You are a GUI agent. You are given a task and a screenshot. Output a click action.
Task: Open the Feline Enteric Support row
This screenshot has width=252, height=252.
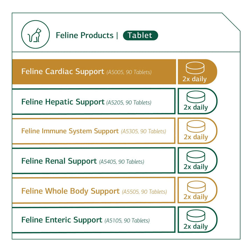pos(94,220)
